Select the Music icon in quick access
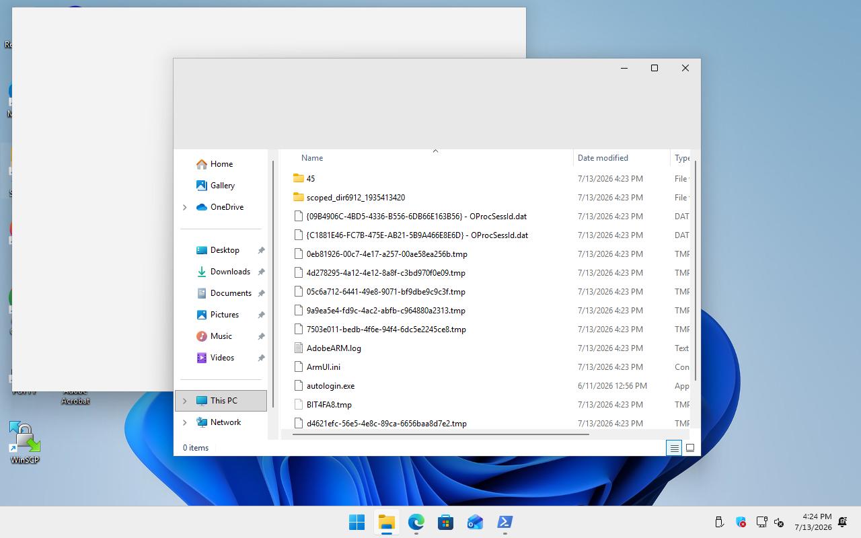861x538 pixels. tap(202, 336)
